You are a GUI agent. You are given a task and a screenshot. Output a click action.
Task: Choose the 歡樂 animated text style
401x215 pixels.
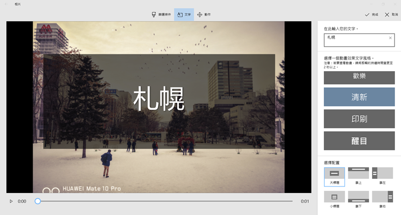[x=359, y=78]
